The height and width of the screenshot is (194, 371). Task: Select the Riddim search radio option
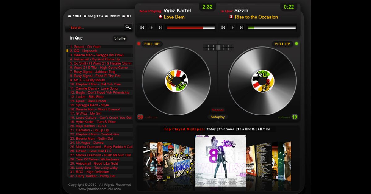(106, 16)
